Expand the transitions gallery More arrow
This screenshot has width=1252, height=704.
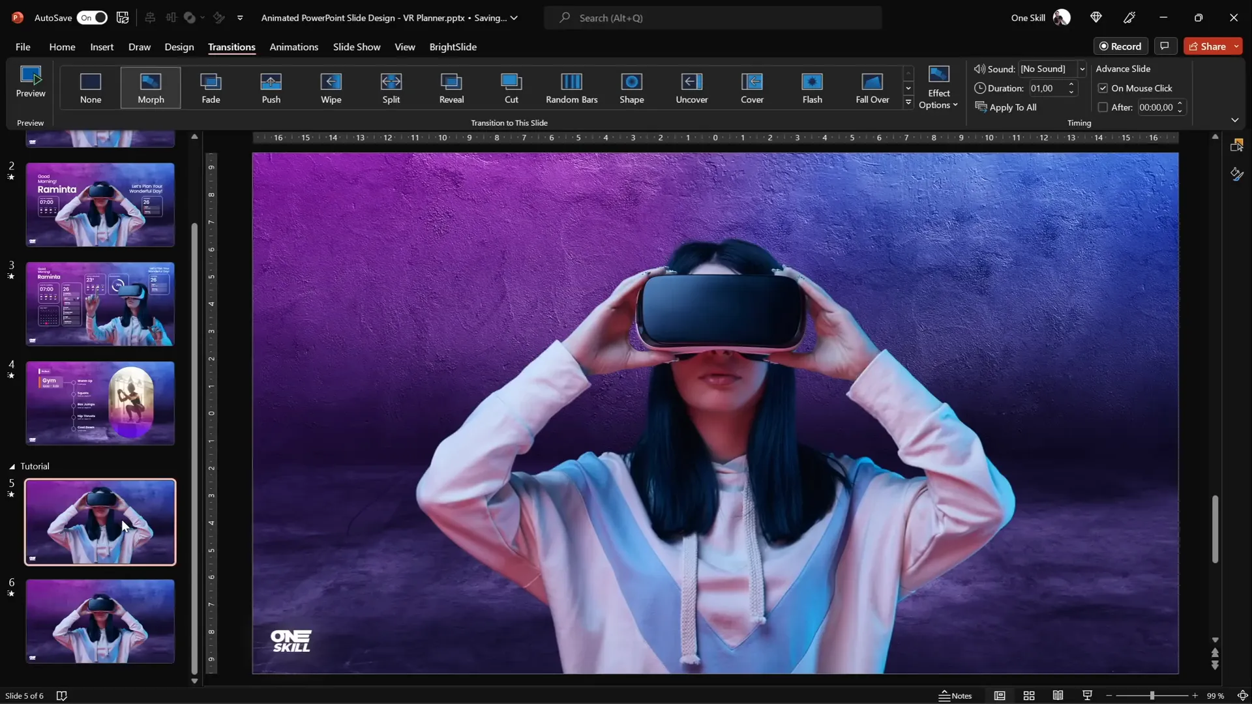click(908, 102)
